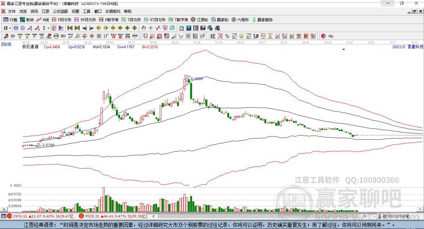Open the P四方形 tool
This screenshot has height=229, width=424.
click(62, 20)
